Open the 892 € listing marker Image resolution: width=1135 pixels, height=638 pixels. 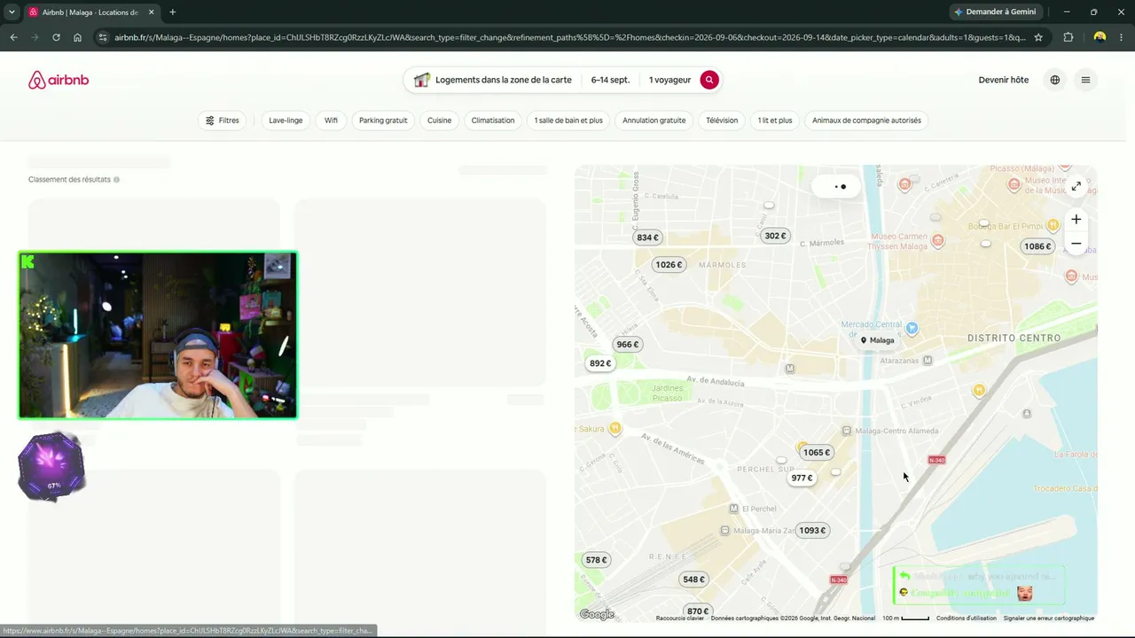[x=600, y=363]
